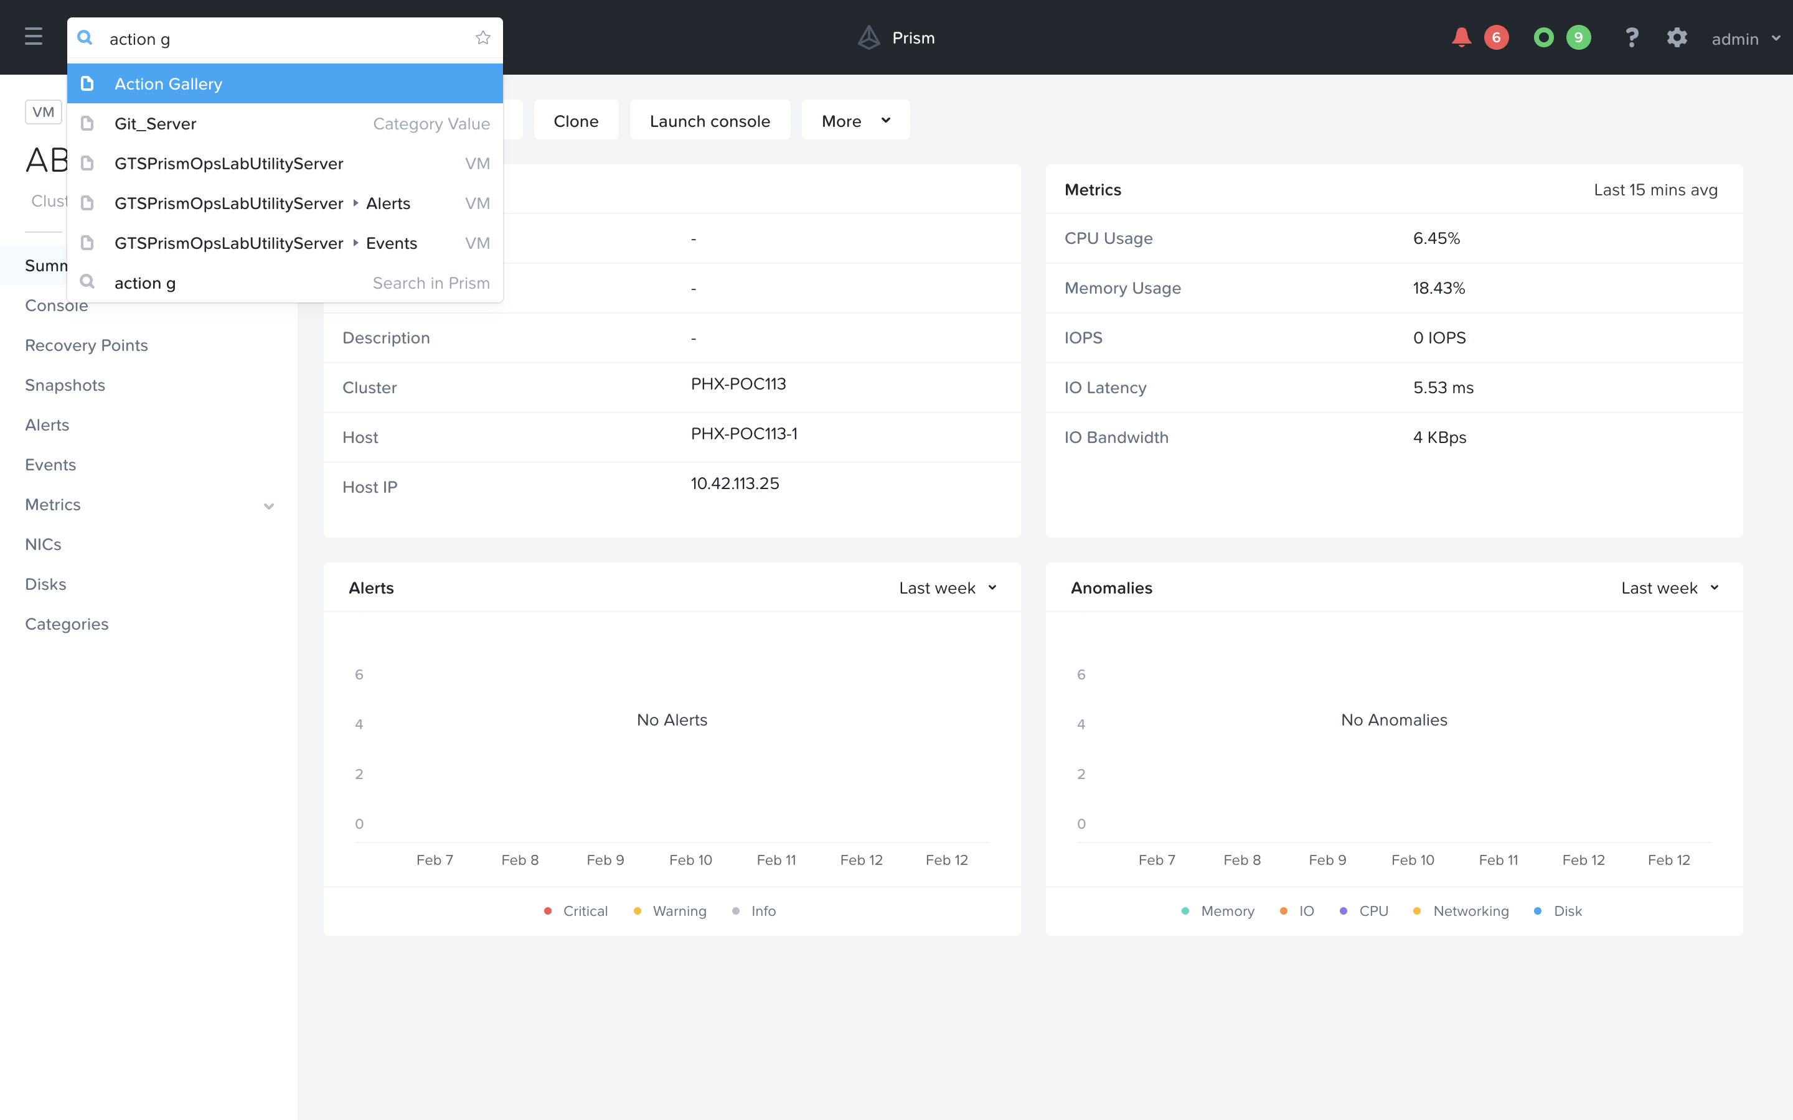Bookmark search with star icon

(x=483, y=38)
